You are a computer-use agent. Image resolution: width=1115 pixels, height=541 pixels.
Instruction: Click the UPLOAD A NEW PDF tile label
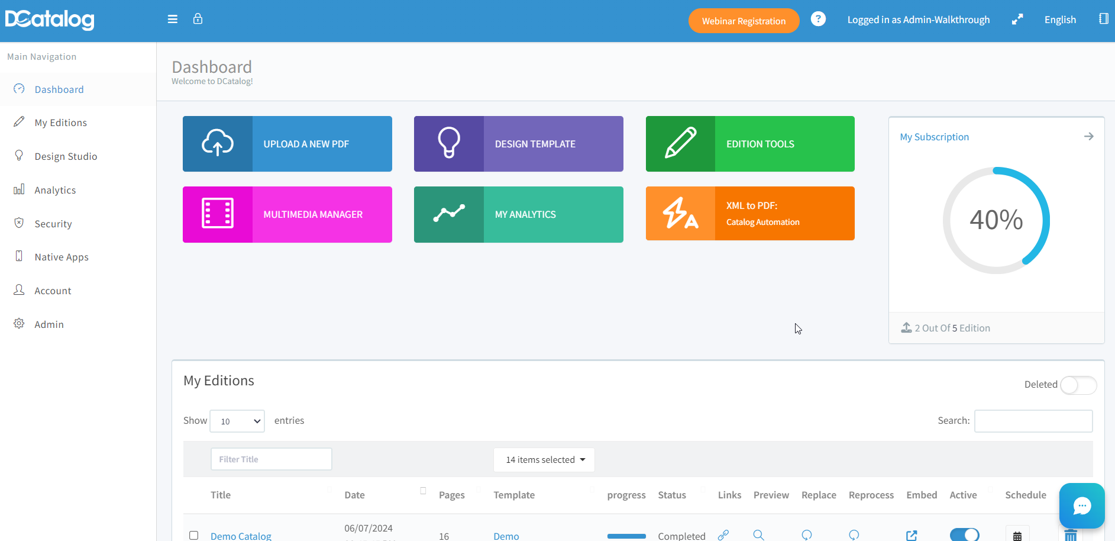click(x=306, y=144)
